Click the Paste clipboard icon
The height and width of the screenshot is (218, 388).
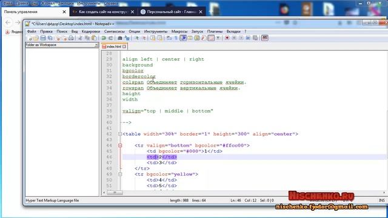point(94,38)
